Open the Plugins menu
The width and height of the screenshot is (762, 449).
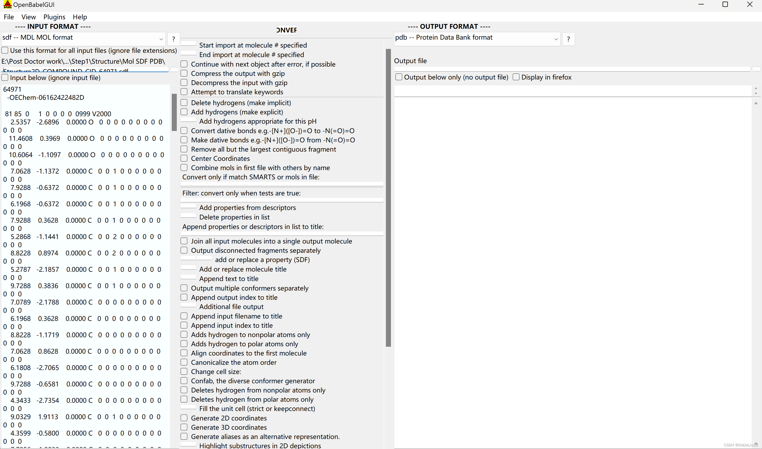click(x=54, y=17)
